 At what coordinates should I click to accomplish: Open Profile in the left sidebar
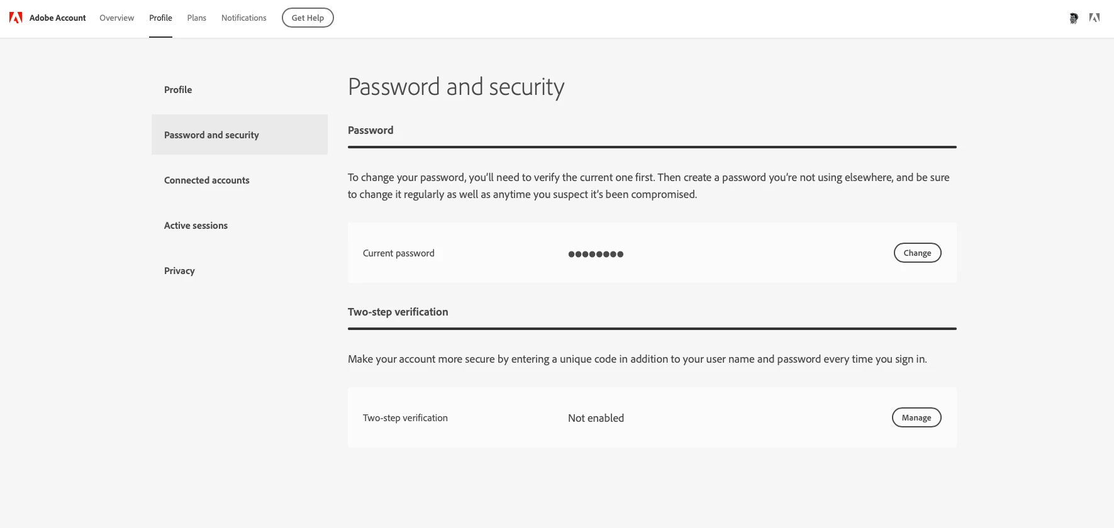[178, 90]
